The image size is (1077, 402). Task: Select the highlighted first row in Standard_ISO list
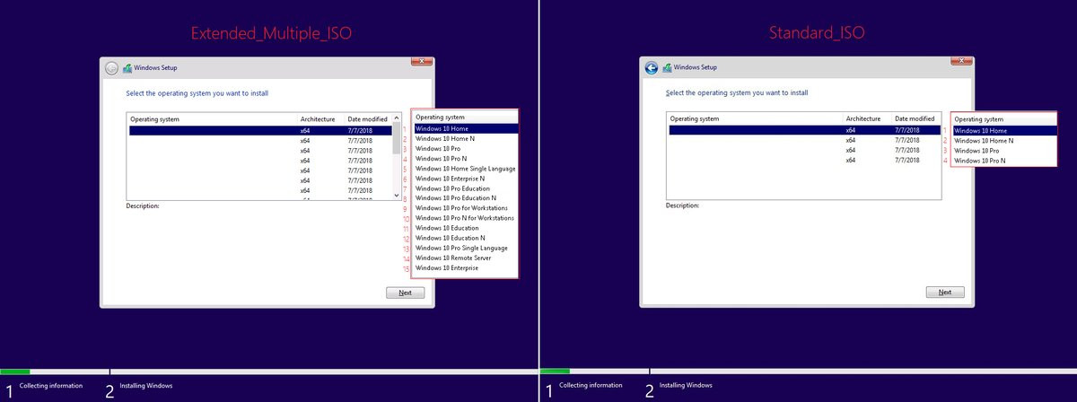click(x=804, y=130)
